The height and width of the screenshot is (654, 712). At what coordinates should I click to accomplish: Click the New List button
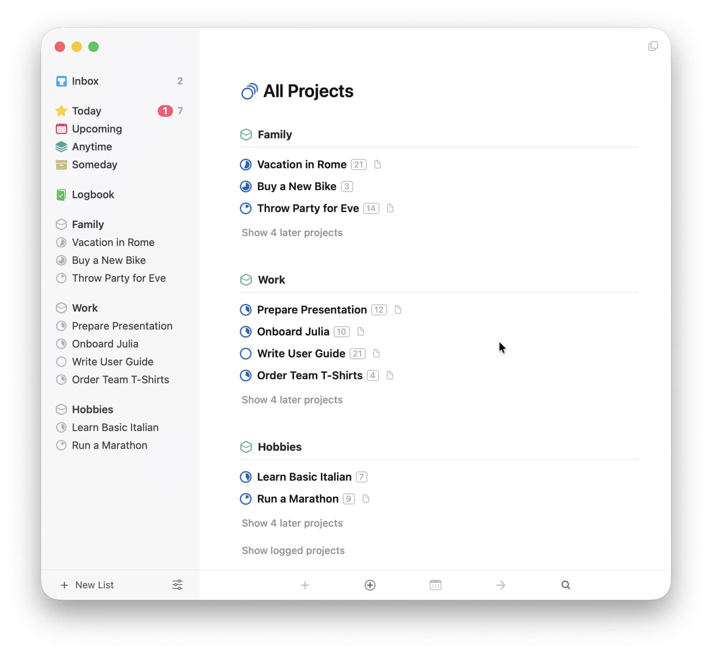click(88, 585)
